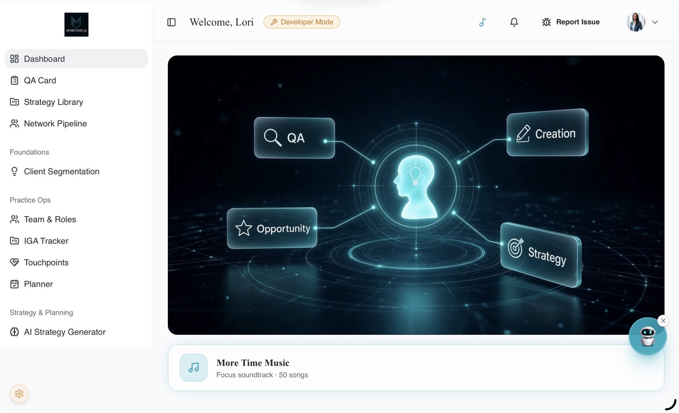The width and height of the screenshot is (679, 413).
Task: Click the 'Welcome, Lori' heading
Action: click(x=221, y=22)
